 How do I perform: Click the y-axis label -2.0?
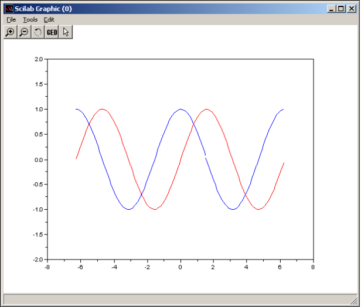(38, 260)
